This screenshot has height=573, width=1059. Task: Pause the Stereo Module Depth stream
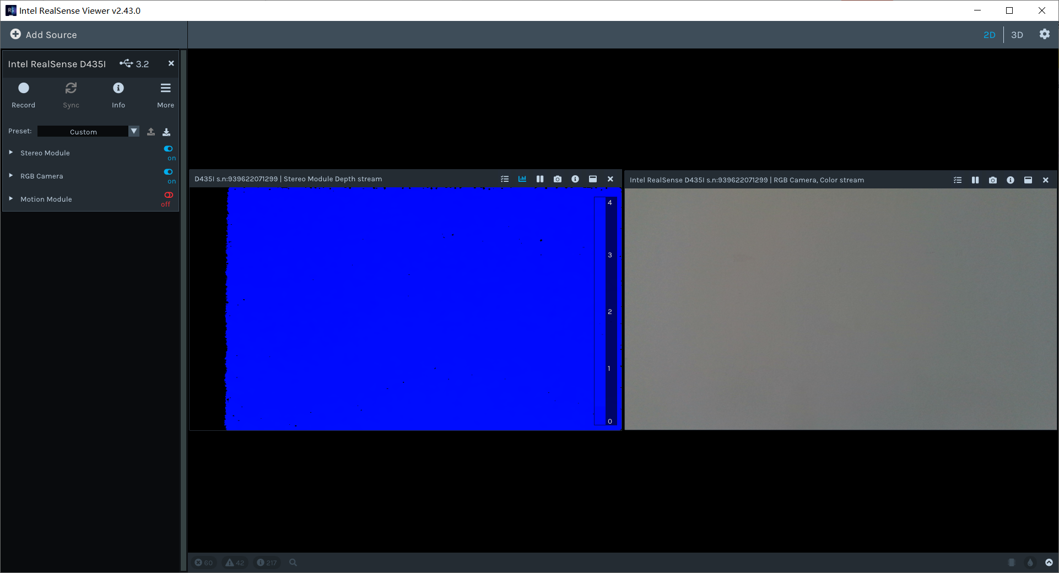(x=540, y=179)
